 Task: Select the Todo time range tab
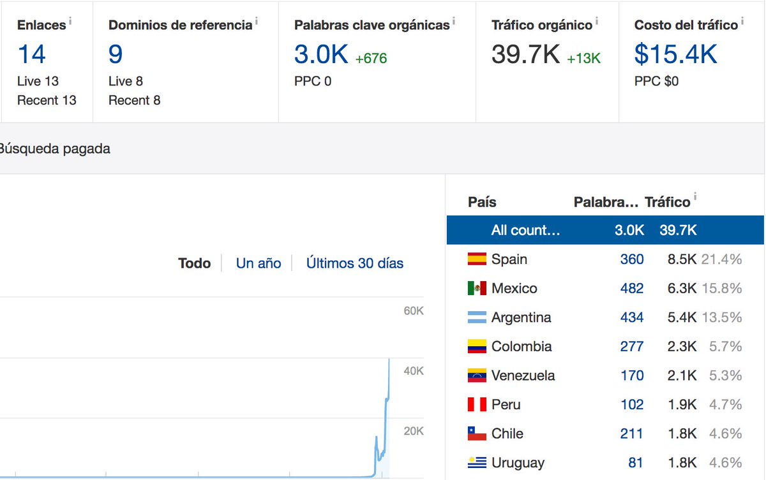194,263
